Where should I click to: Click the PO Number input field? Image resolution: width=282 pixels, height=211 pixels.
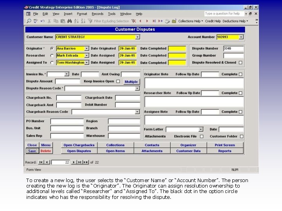pyautogui.click(x=67, y=121)
